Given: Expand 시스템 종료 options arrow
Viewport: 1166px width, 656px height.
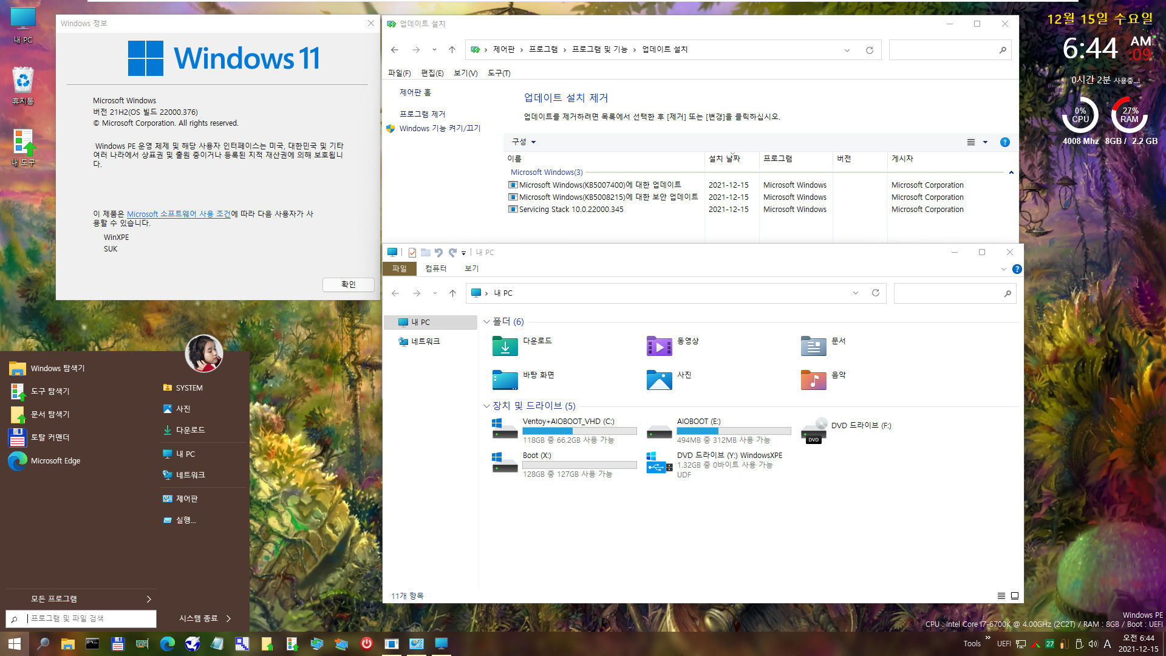Looking at the screenshot, I should point(228,618).
